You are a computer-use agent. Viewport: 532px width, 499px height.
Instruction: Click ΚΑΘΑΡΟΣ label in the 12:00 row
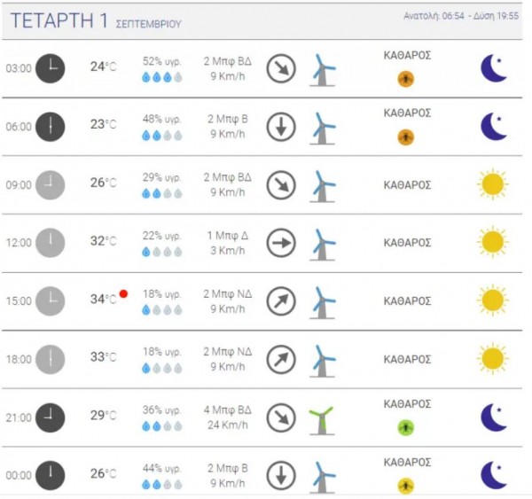[x=407, y=242]
